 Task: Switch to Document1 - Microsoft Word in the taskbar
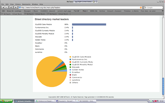coord(65,101)
